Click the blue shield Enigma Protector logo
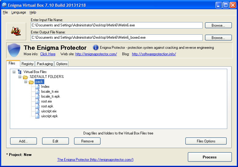Viewport: 238px width, 167px height. (x=14, y=50)
